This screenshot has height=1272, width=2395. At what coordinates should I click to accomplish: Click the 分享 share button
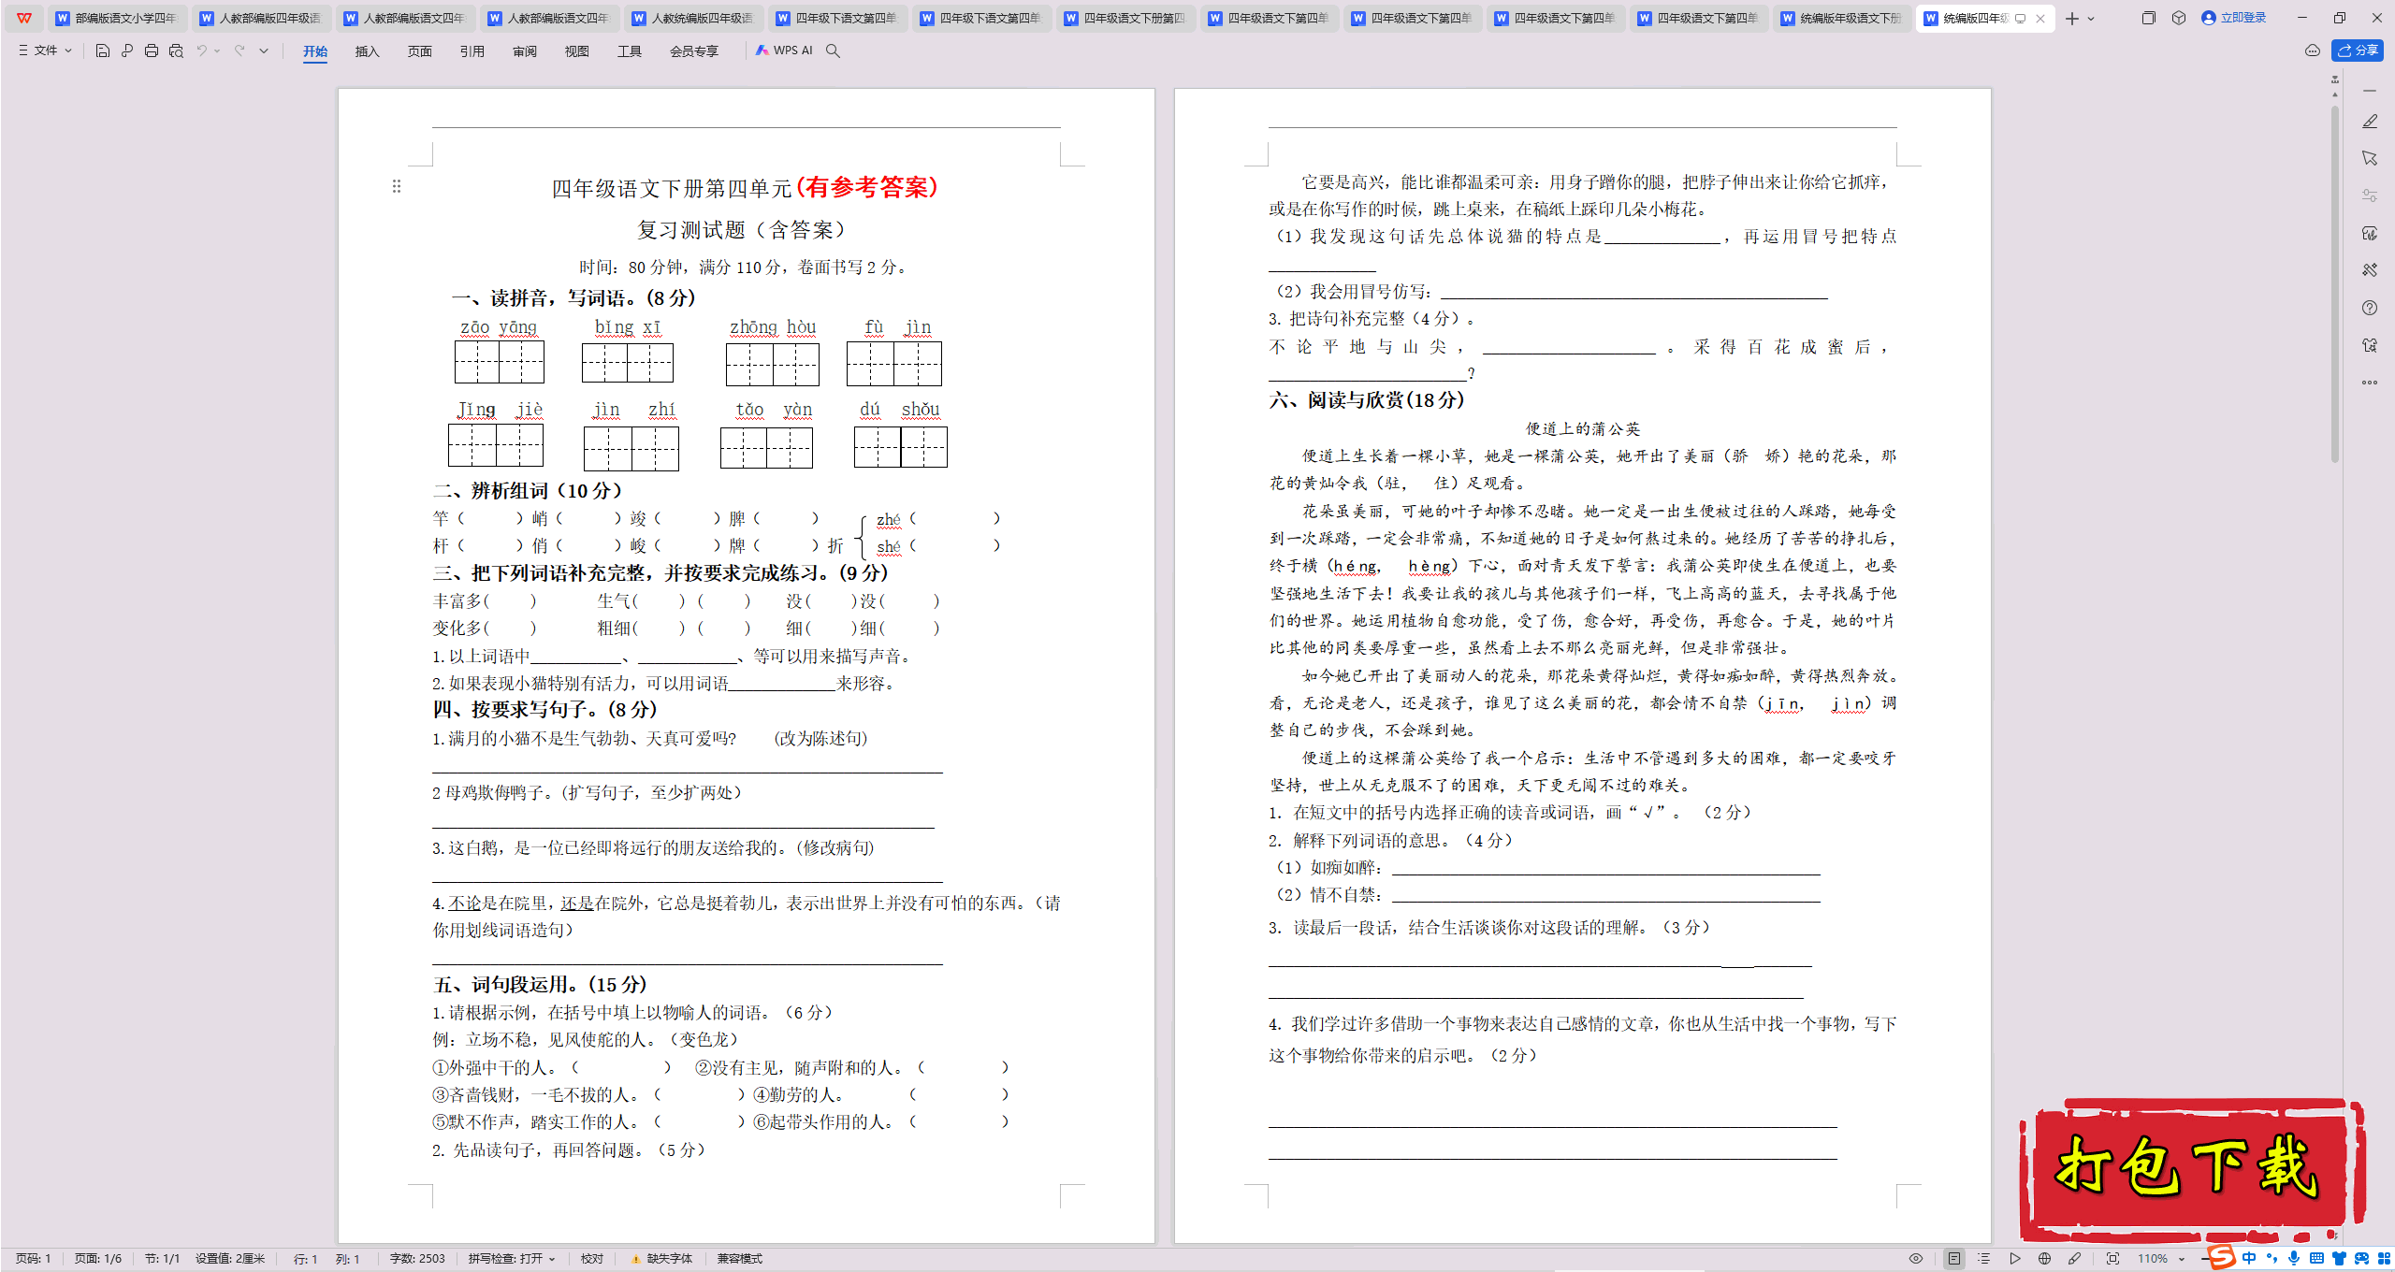pos(2358,51)
